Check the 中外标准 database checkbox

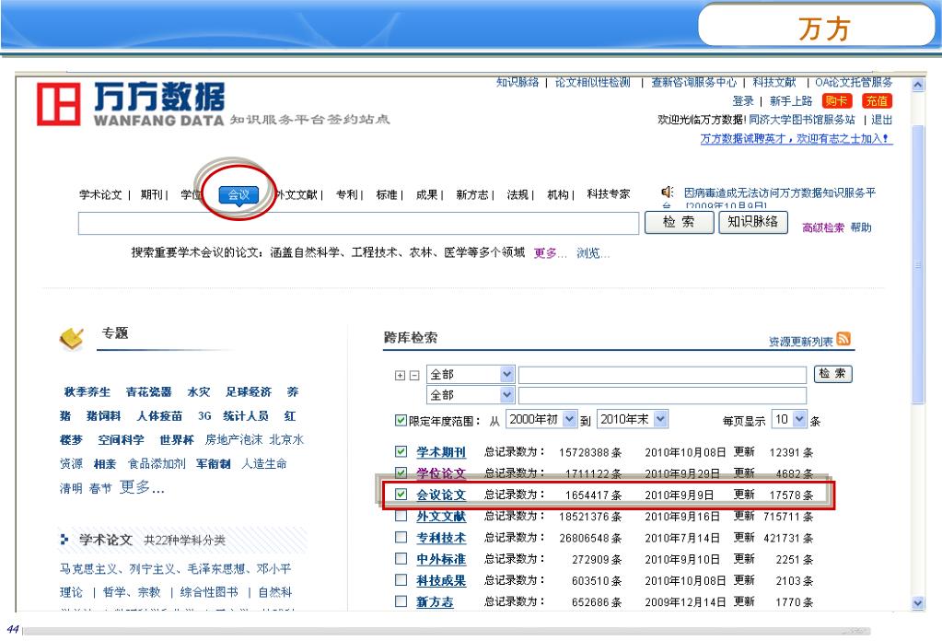point(401,559)
